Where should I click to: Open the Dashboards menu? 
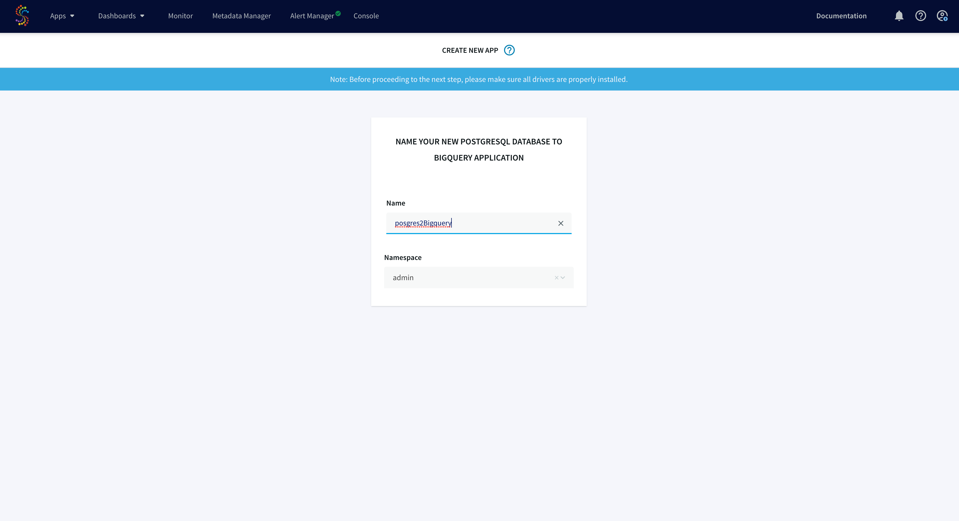(x=121, y=16)
